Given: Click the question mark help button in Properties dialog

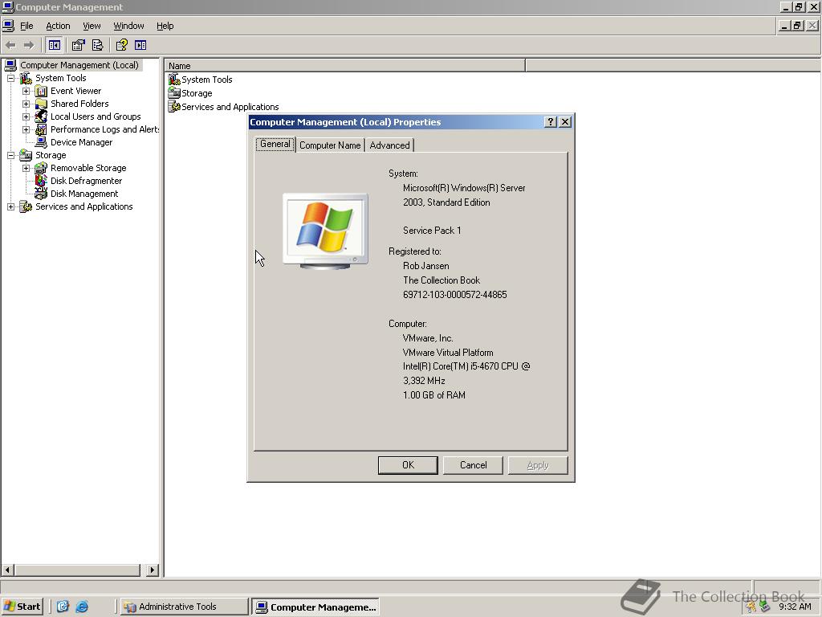Looking at the screenshot, I should click(x=550, y=122).
